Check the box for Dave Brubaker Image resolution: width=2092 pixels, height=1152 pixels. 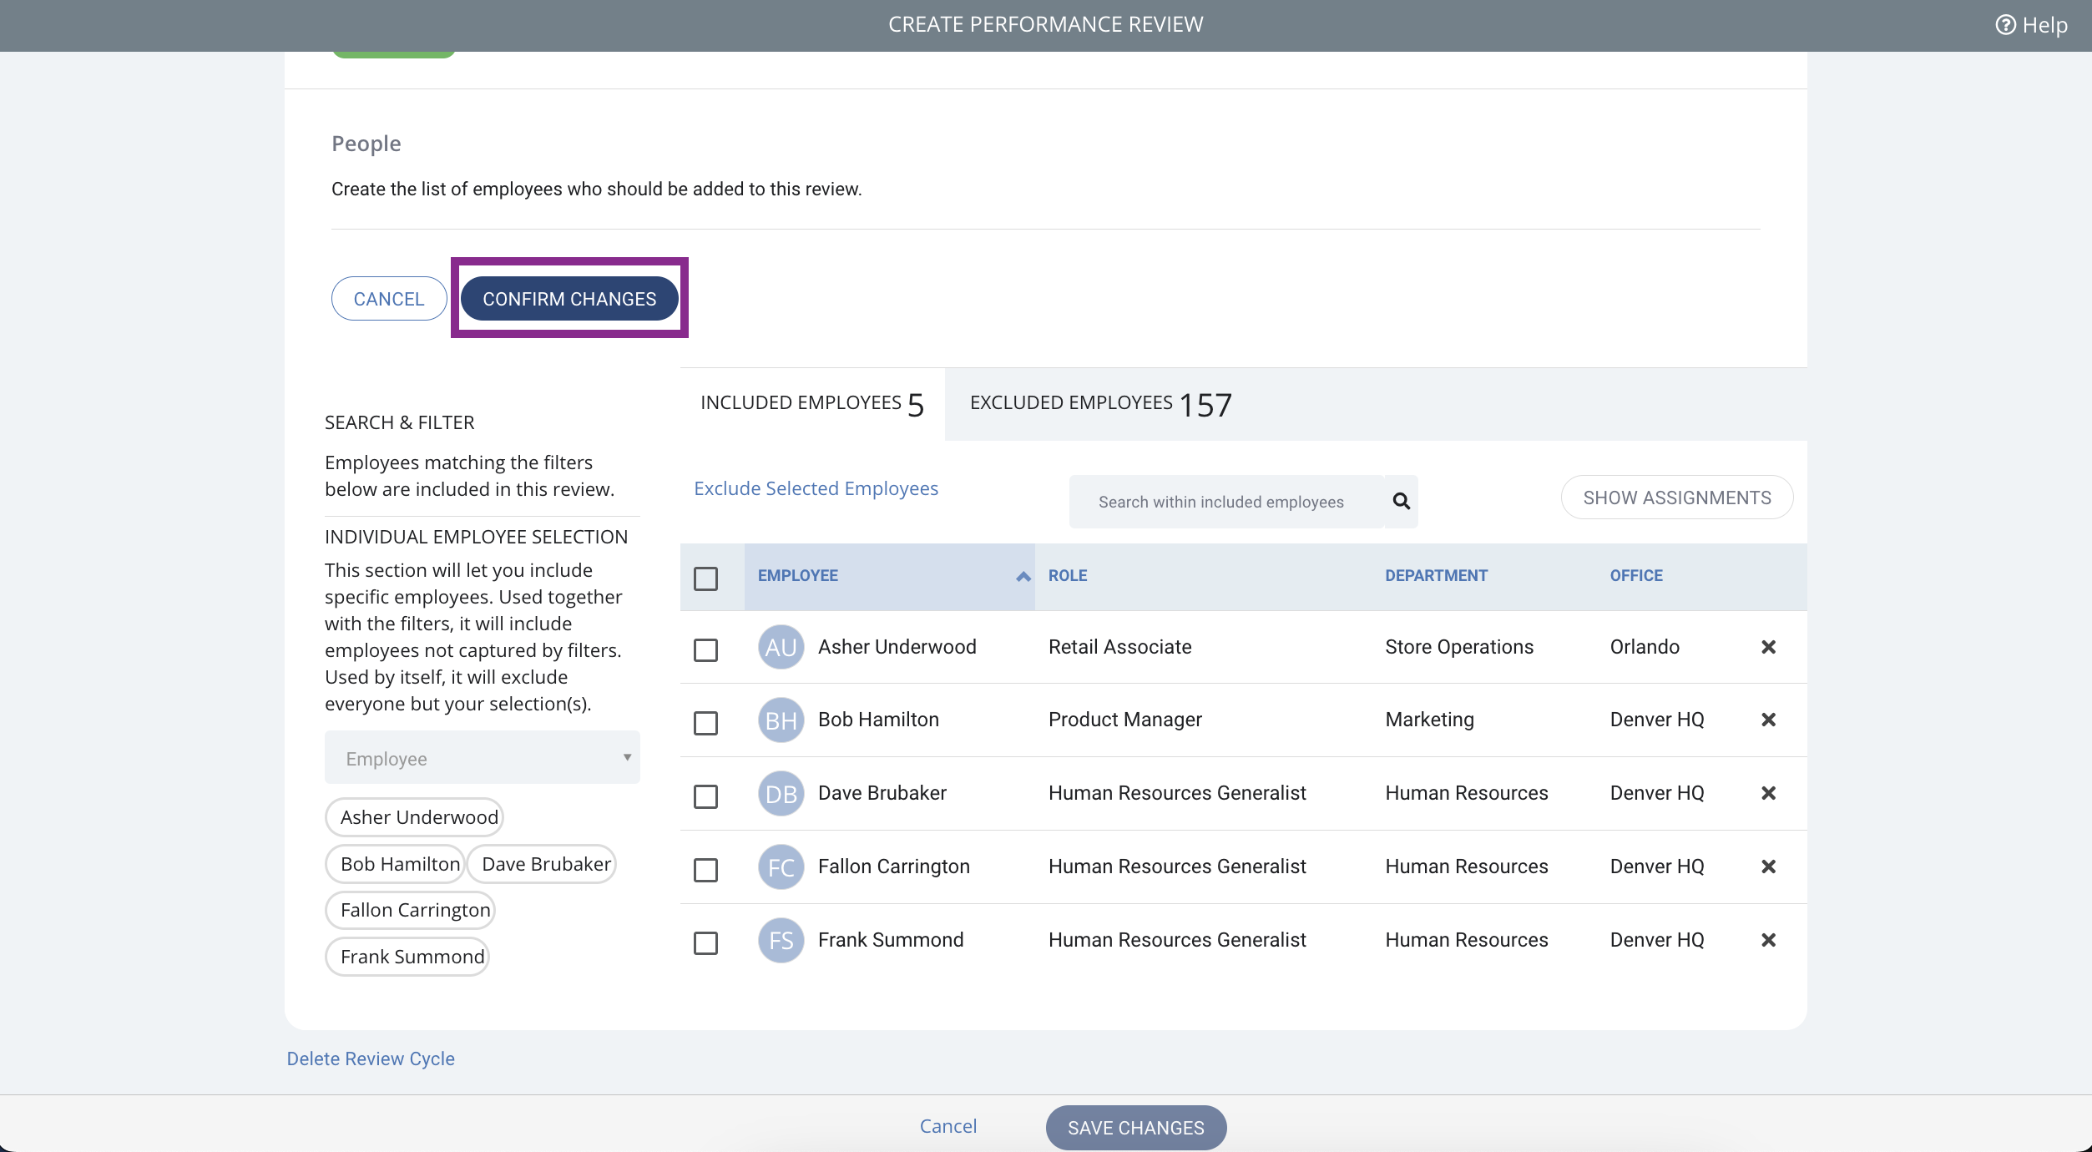click(705, 796)
